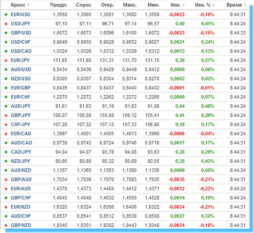
Task: Sort by Время column sort arrows
Action: 245,5
